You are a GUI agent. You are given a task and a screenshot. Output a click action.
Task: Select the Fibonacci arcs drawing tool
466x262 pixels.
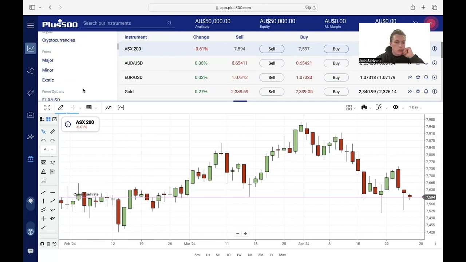pyautogui.click(x=52, y=163)
